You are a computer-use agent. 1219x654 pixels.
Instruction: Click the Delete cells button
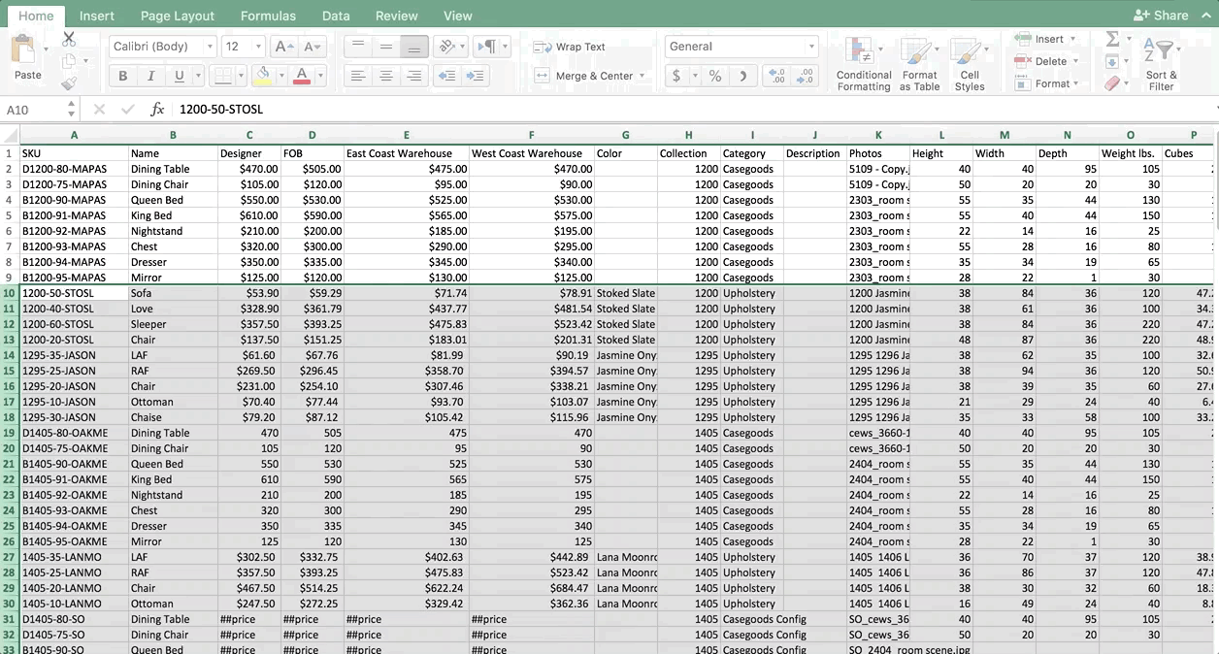click(1040, 61)
